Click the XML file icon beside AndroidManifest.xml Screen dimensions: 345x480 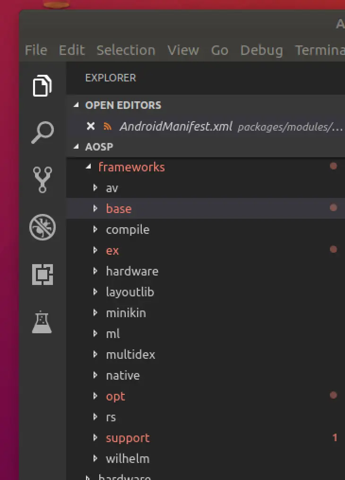[x=107, y=126]
